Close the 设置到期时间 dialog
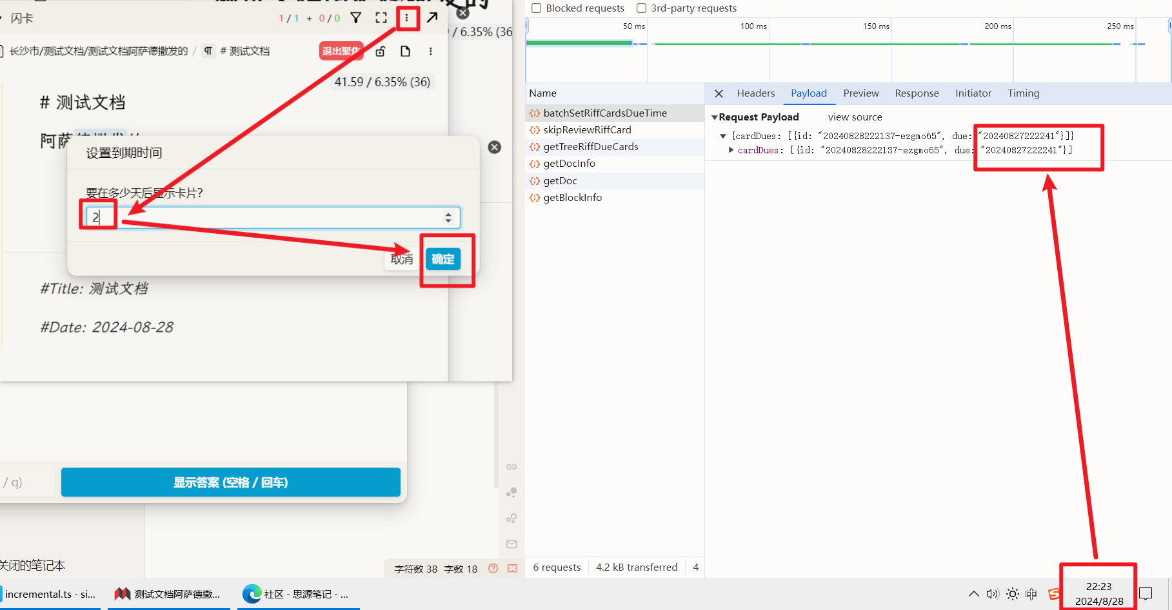Screen dimensions: 1172x610 (x=495, y=147)
